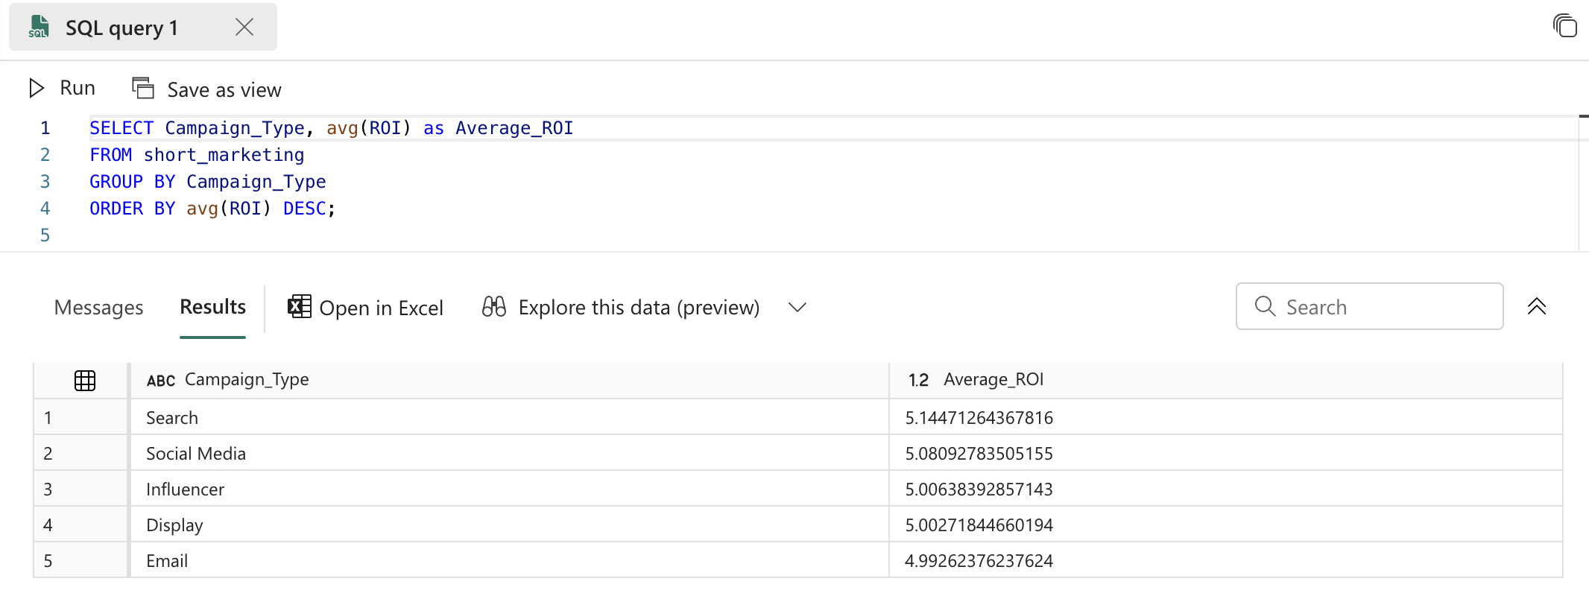Select the 'Email' cell
This screenshot has width=1589, height=596.
509,560
